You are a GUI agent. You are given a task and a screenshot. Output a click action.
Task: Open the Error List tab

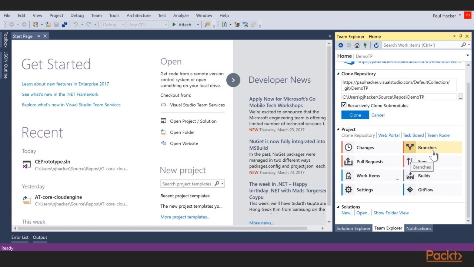[x=20, y=237]
